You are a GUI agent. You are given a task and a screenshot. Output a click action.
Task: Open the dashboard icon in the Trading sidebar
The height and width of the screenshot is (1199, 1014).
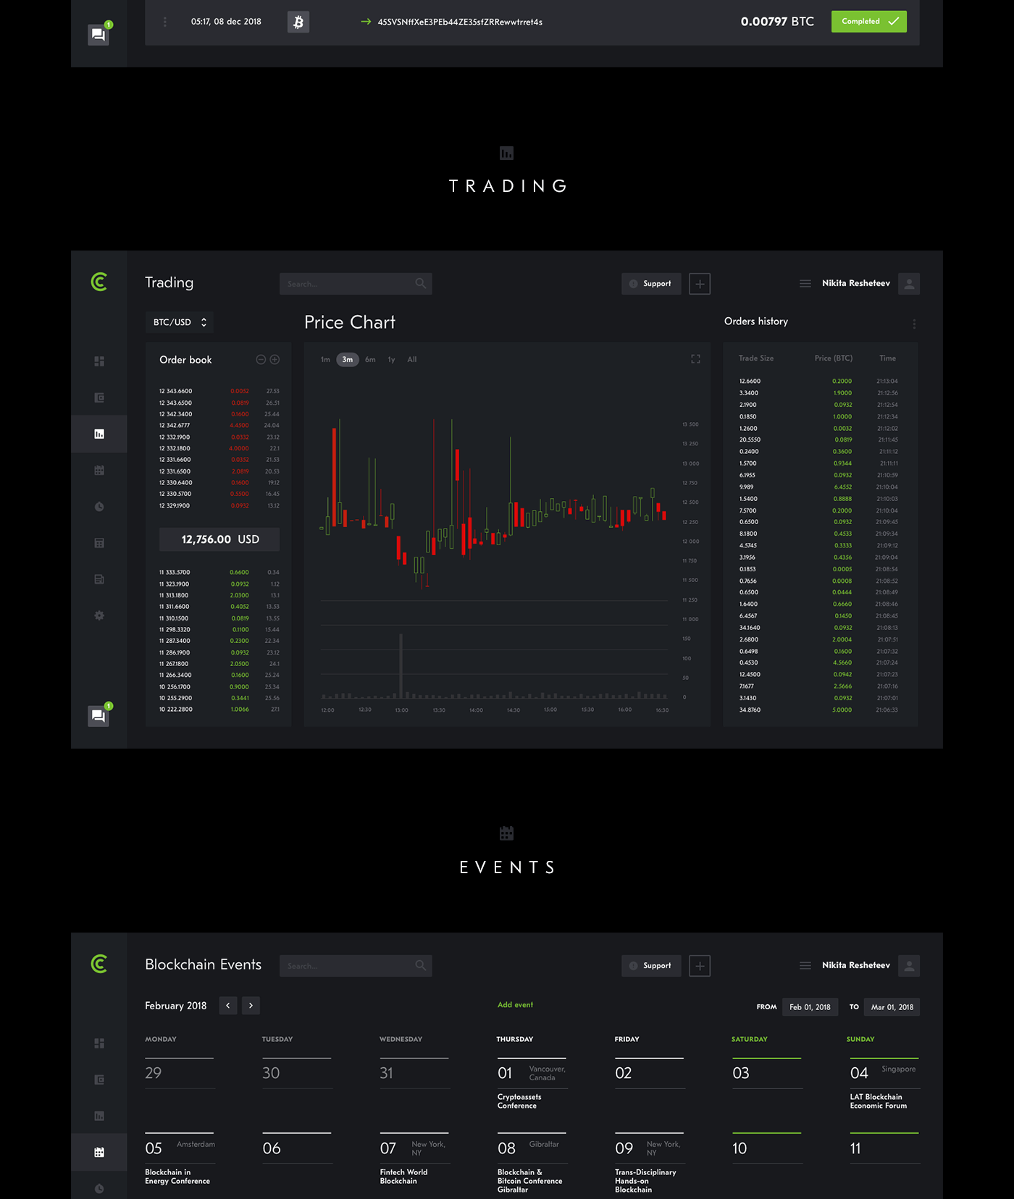99,361
